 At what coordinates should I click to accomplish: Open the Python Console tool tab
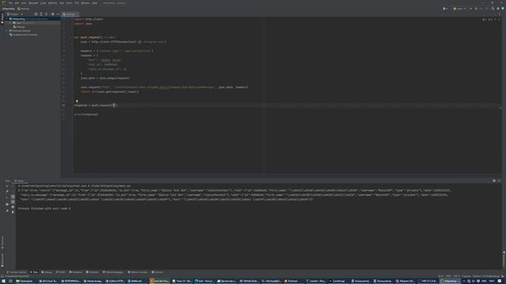click(x=138, y=272)
